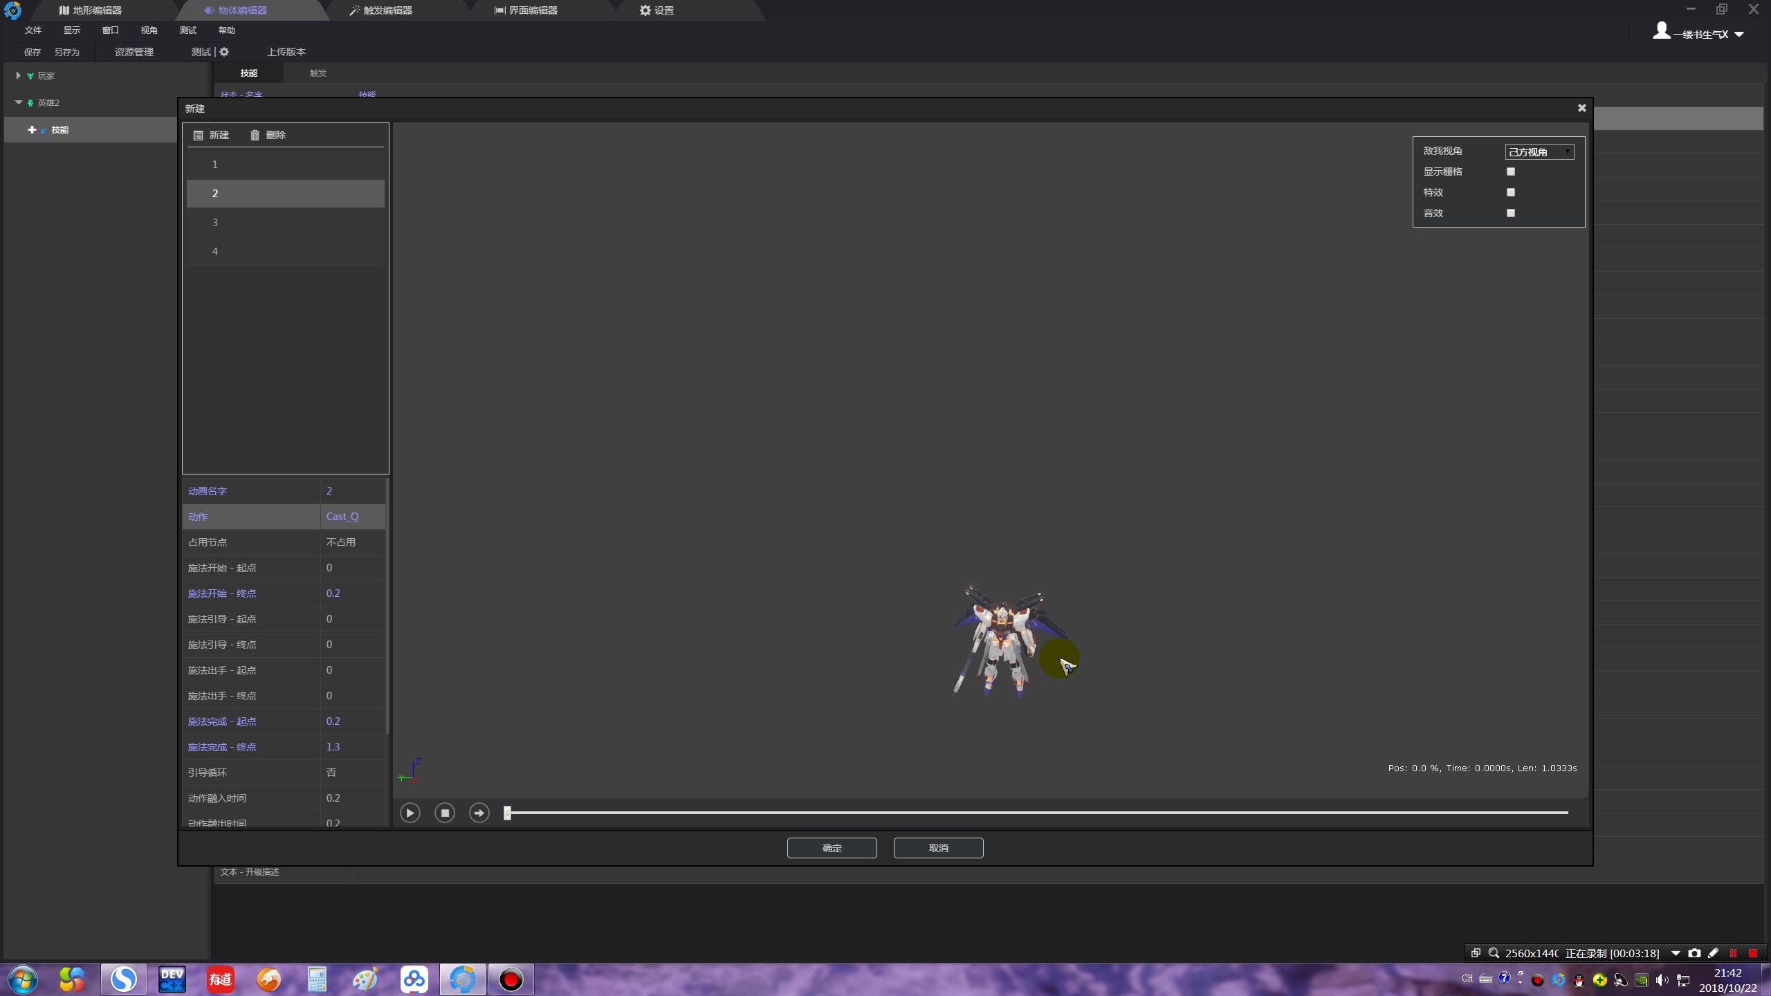Pause the screen recording
The image size is (1771, 996).
point(1733,953)
